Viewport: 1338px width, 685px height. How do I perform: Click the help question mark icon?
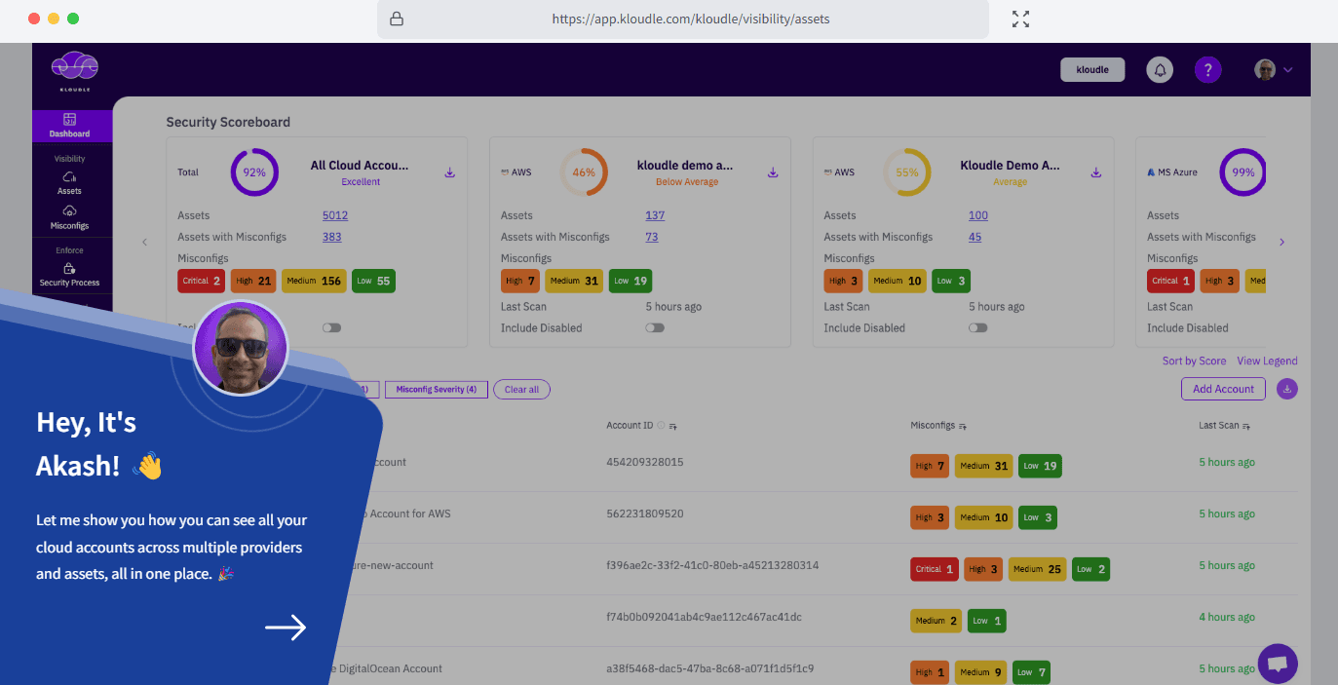pyautogui.click(x=1207, y=69)
